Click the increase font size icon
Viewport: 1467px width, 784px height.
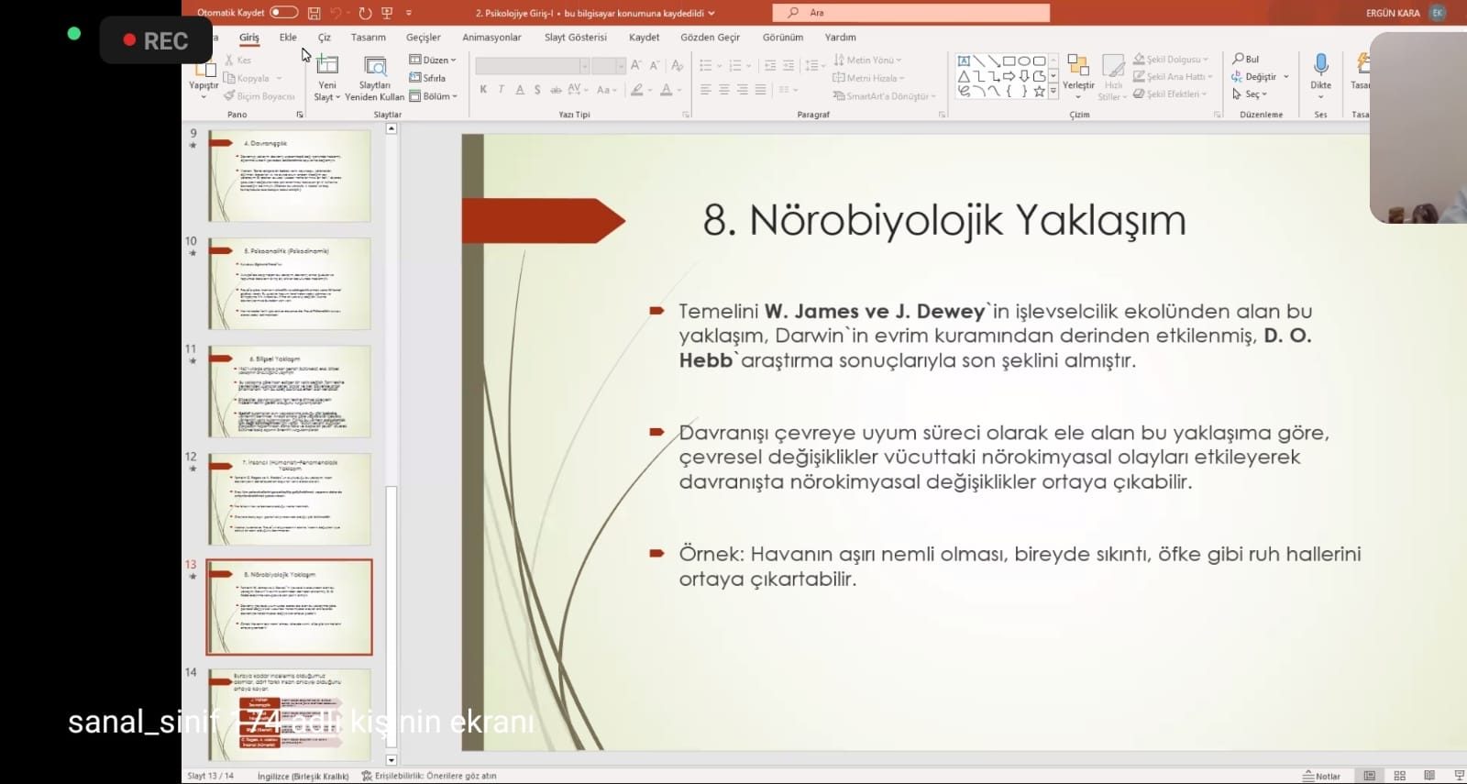pos(636,65)
